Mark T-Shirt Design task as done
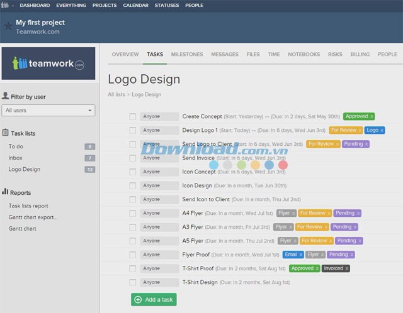The width and height of the screenshot is (403, 313). 133,282
